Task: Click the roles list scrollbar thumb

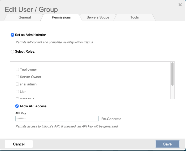Action: click(x=172, y=74)
